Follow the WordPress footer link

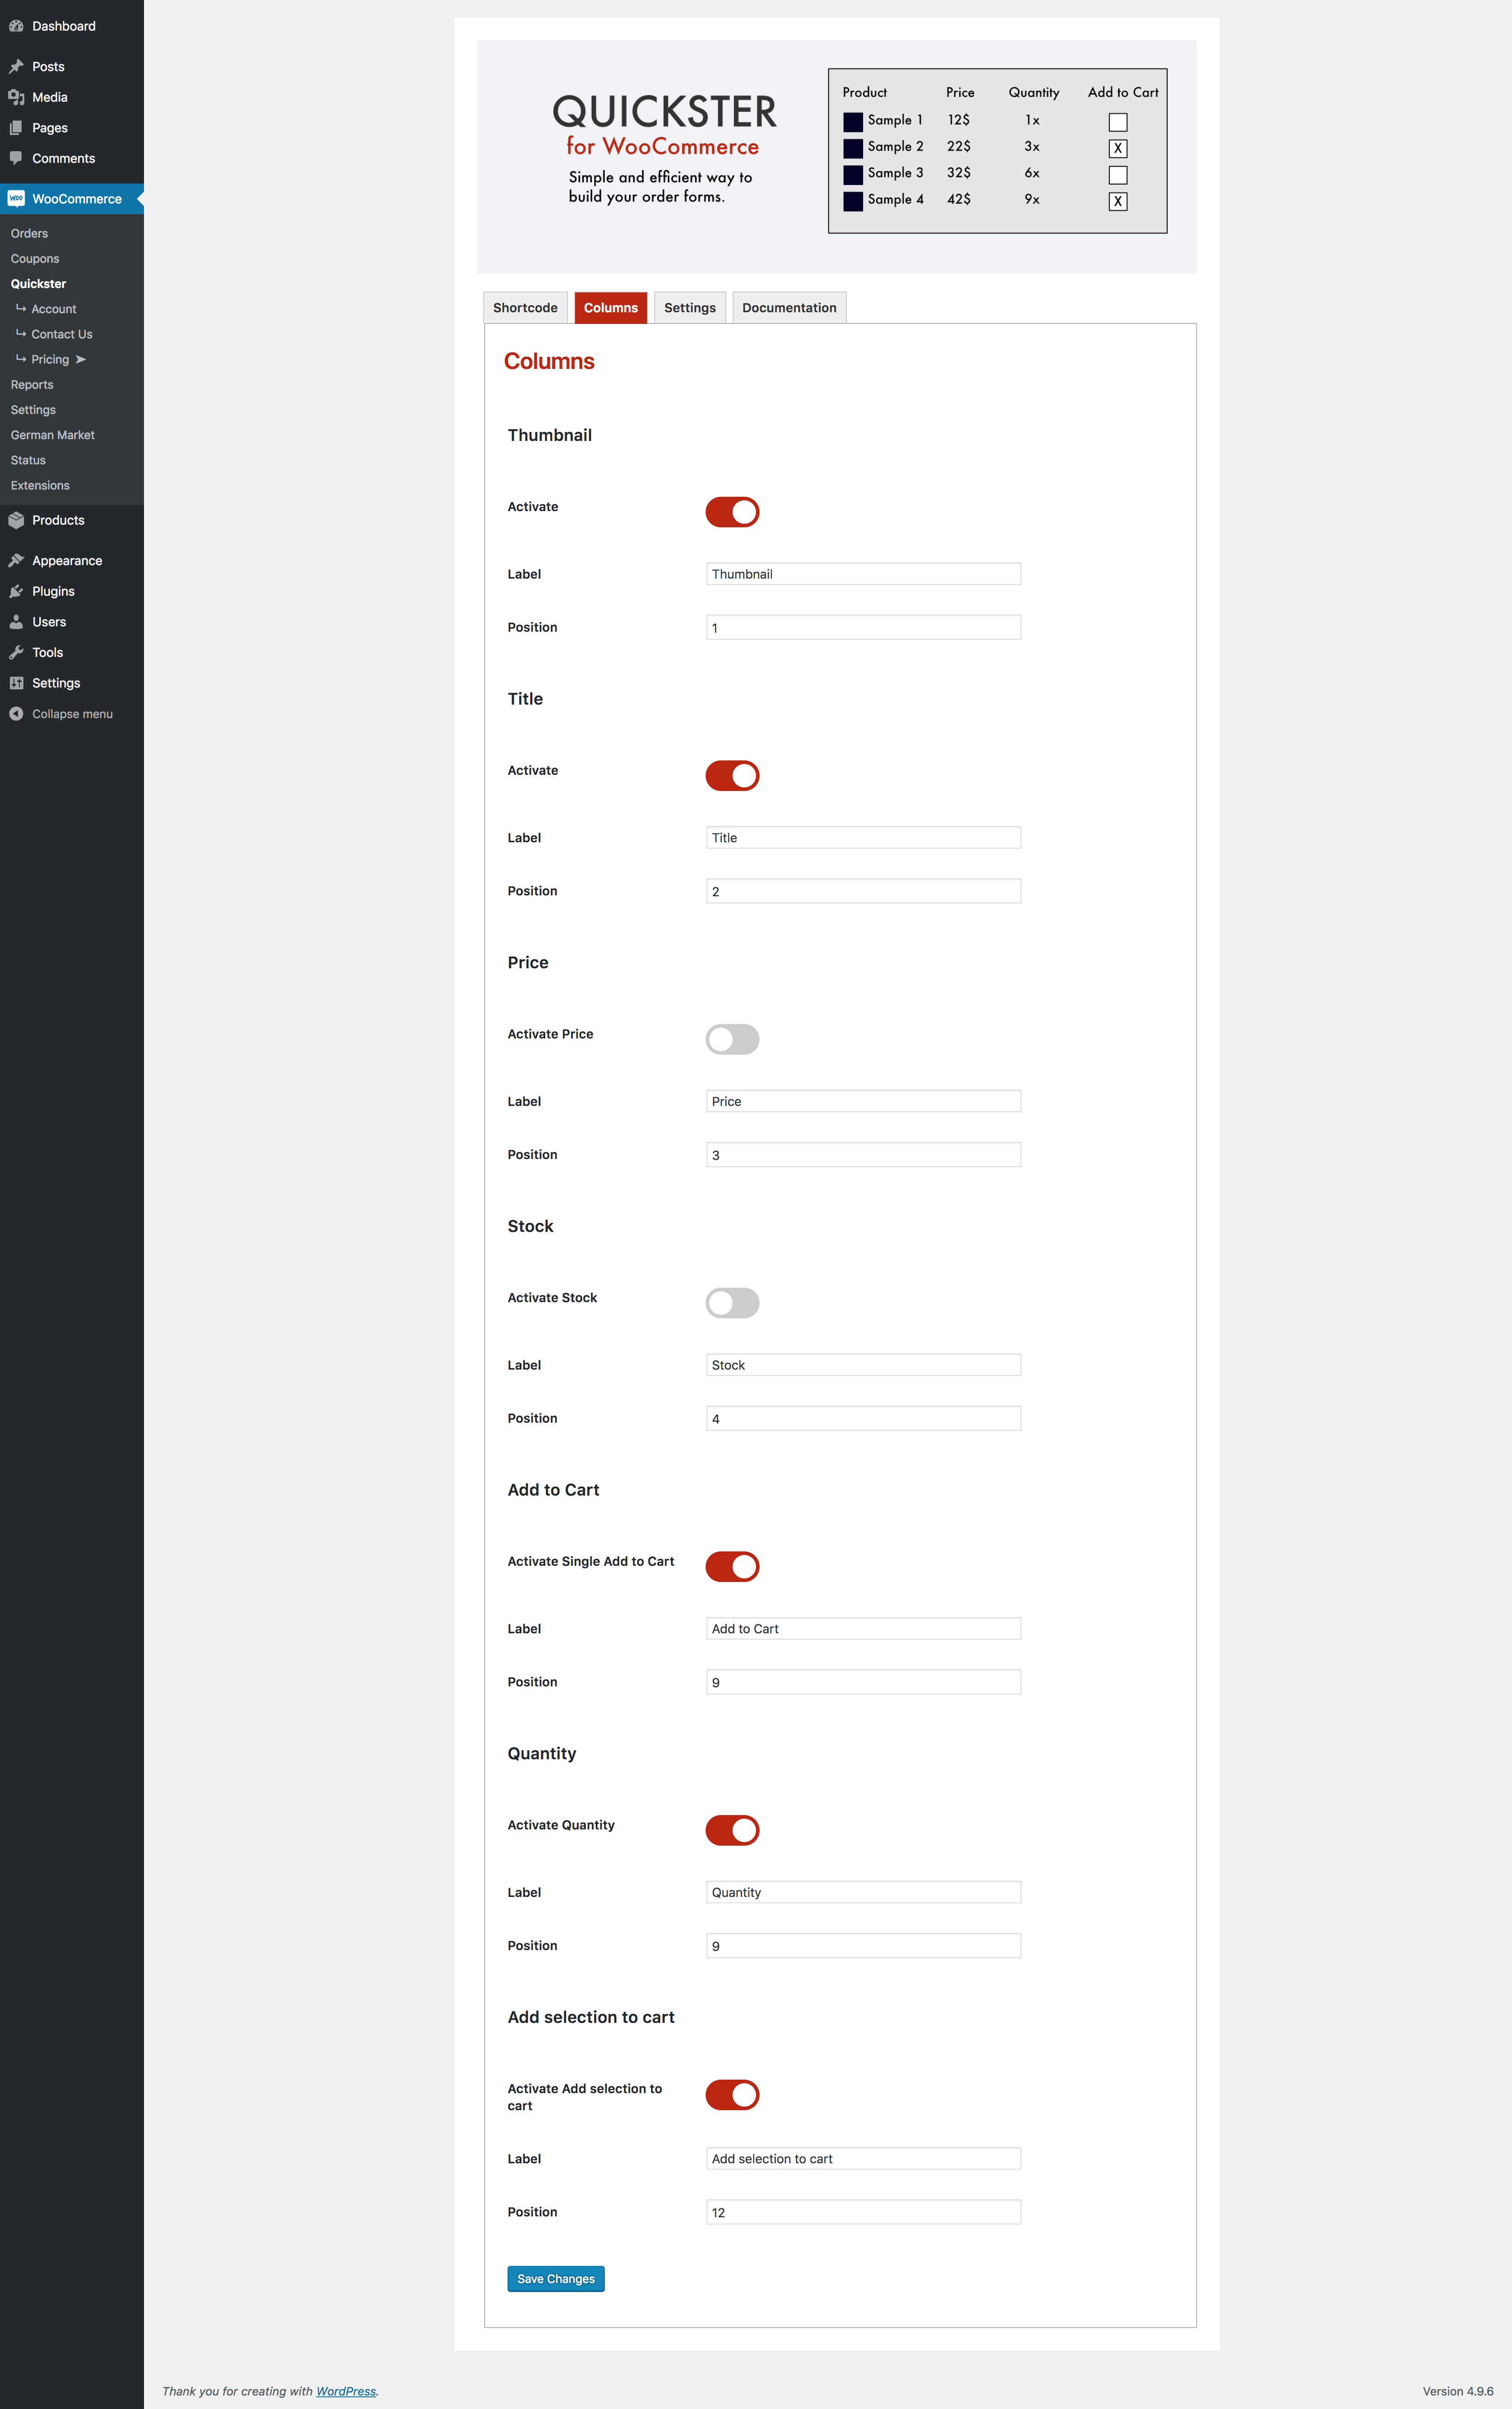[x=346, y=2391]
